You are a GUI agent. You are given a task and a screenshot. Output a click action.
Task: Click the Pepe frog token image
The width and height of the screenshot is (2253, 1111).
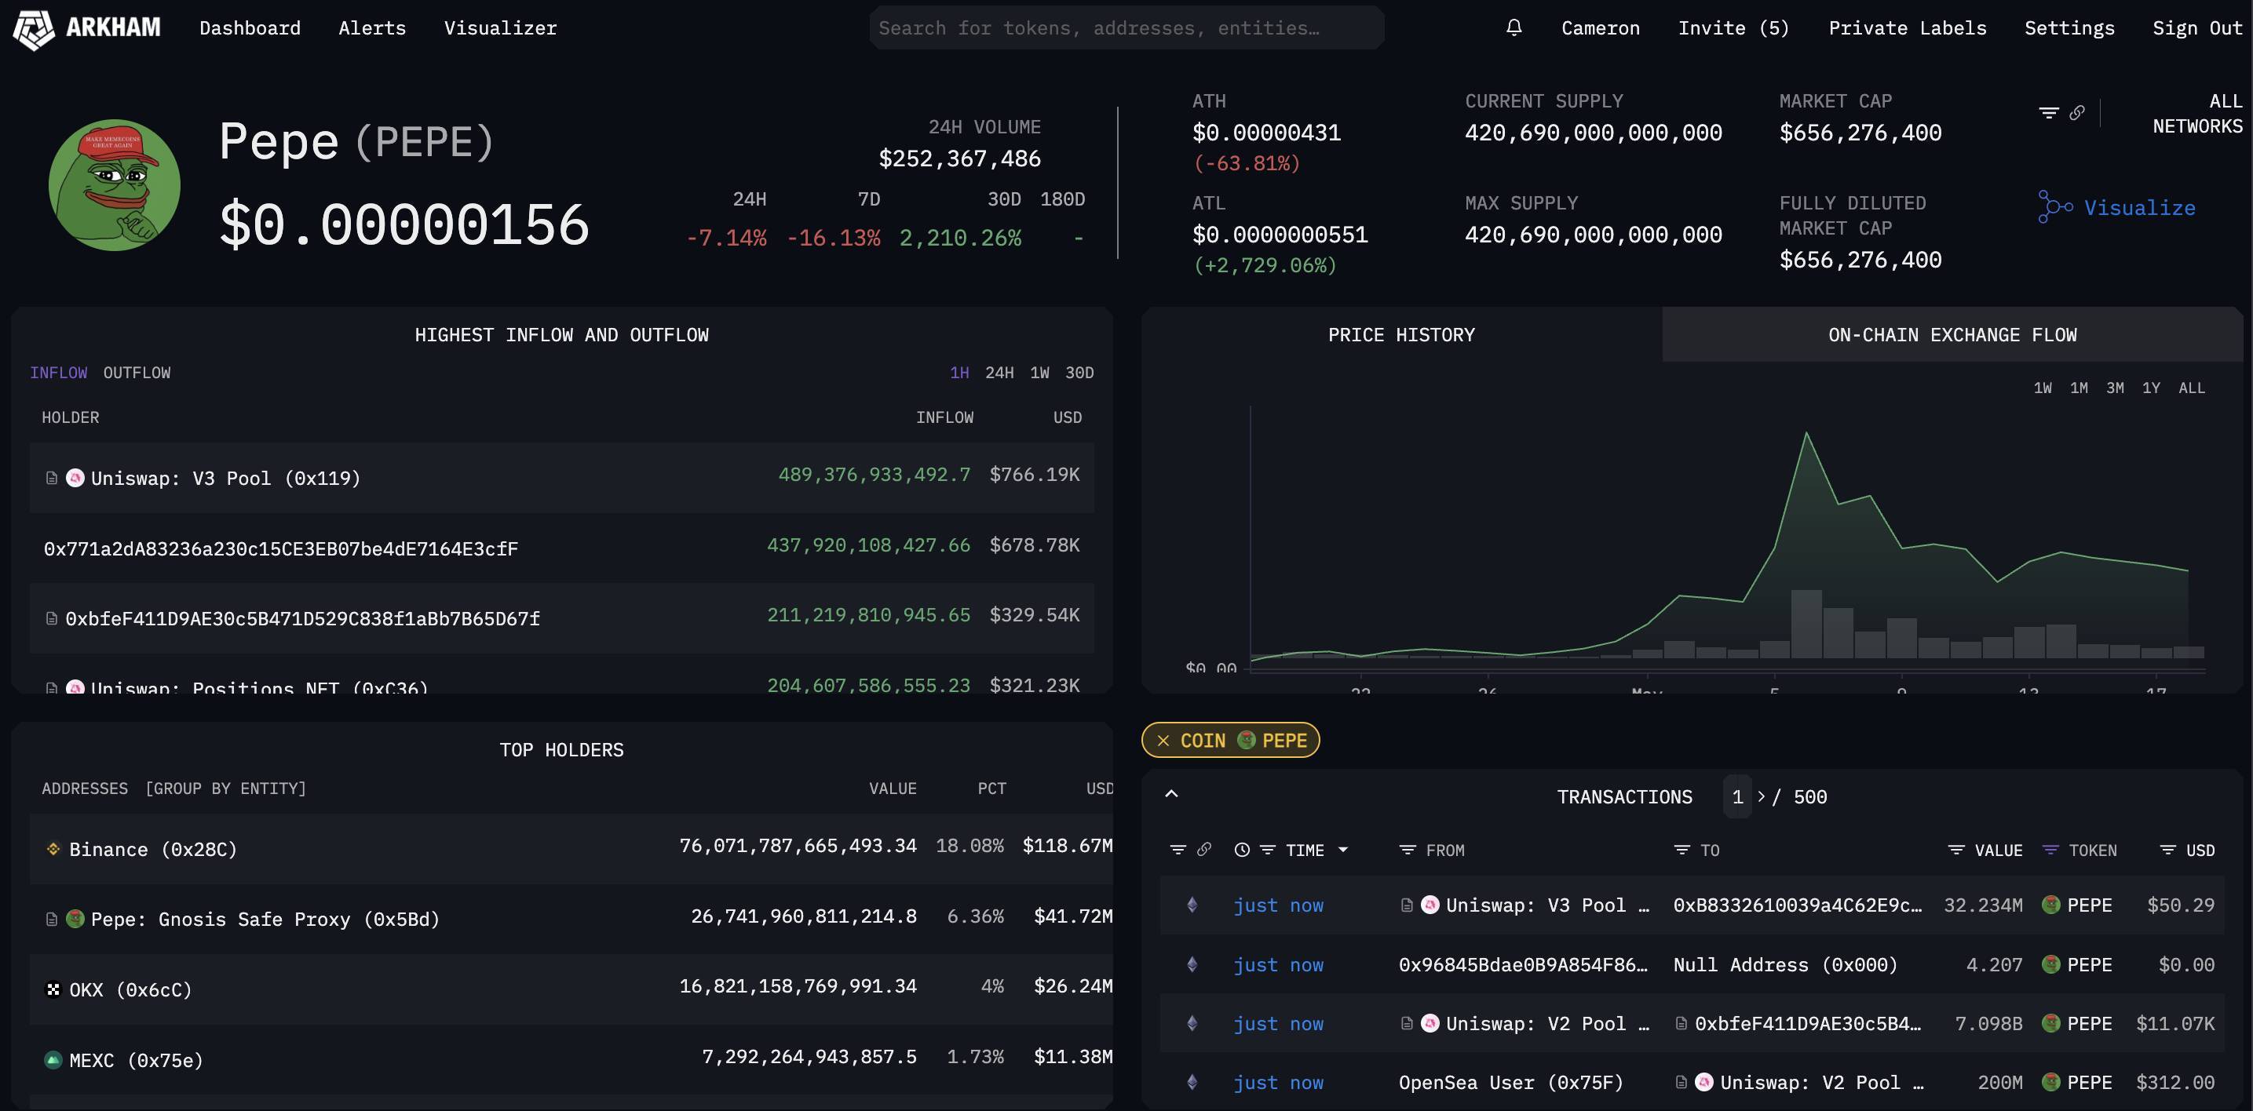[x=115, y=185]
